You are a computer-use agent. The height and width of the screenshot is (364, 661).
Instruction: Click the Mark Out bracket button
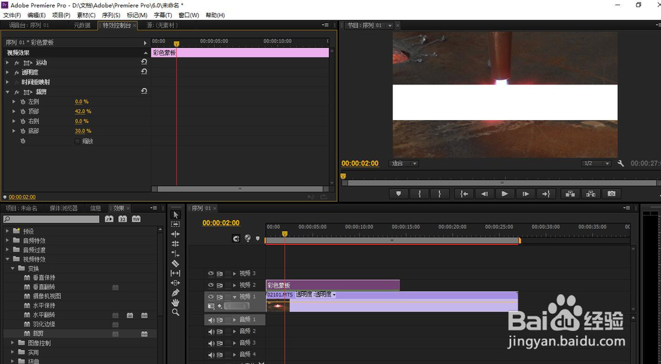point(440,194)
